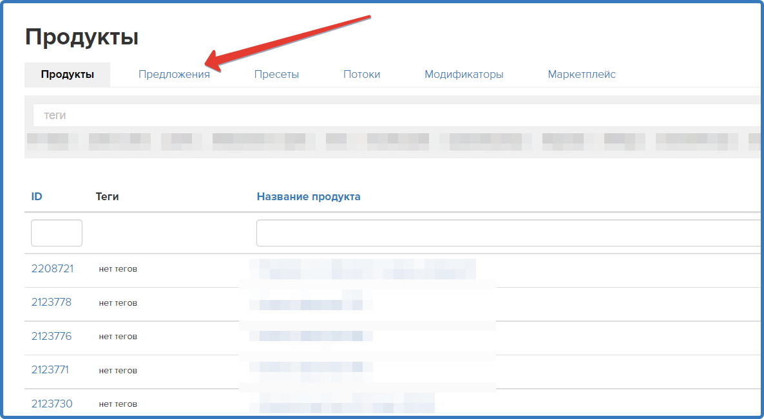Focus the ID filter input box
The image size is (764, 419).
click(57, 233)
